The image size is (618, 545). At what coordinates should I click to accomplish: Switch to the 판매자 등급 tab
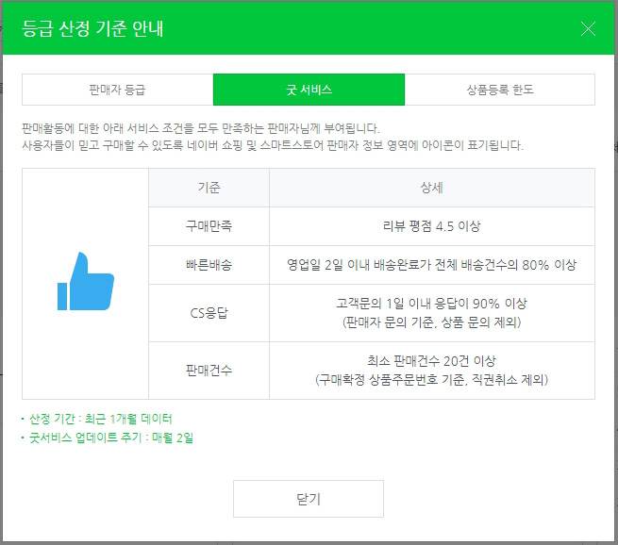click(117, 90)
